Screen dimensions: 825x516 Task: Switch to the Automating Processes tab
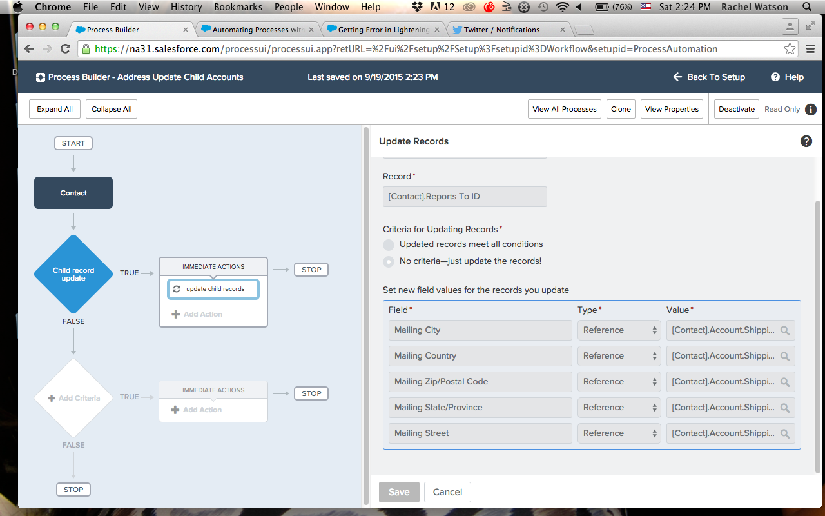(x=258, y=30)
